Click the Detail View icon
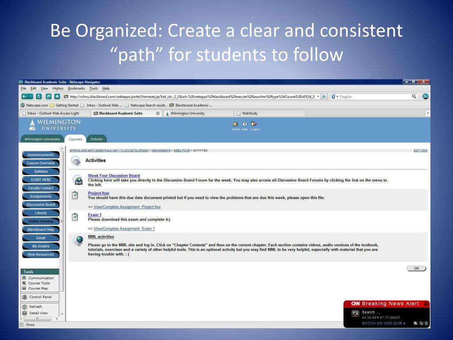The image size is (453, 340). click(x=25, y=313)
